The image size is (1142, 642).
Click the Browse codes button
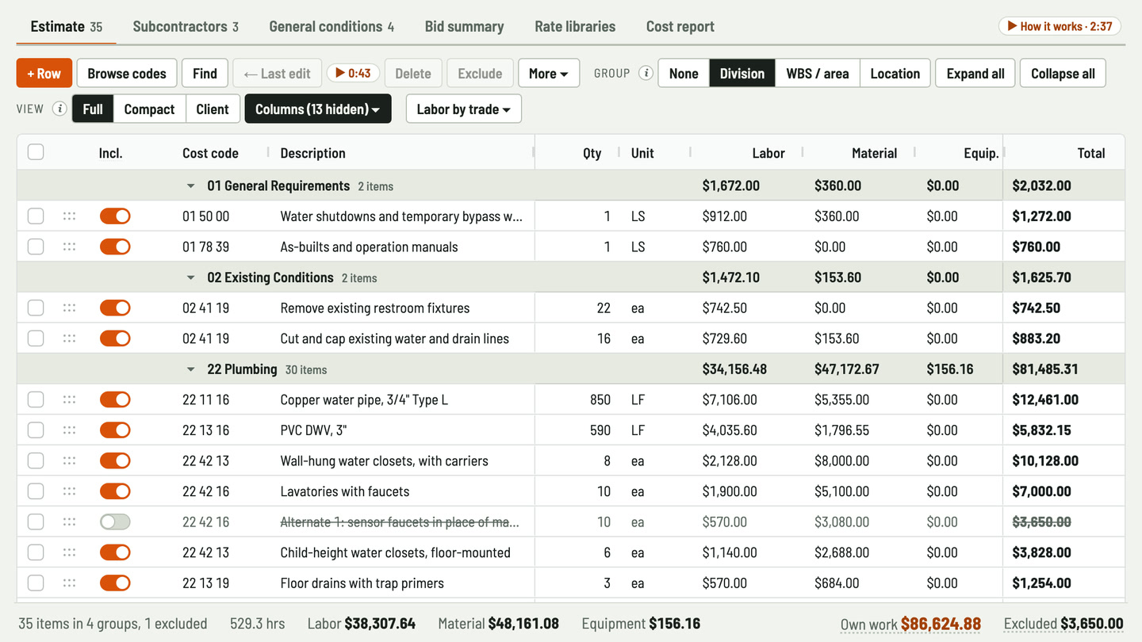(x=127, y=73)
